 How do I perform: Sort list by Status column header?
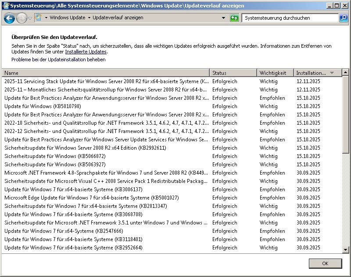[233, 73]
